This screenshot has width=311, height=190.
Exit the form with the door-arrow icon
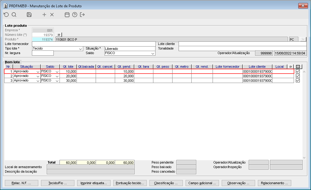point(82,15)
